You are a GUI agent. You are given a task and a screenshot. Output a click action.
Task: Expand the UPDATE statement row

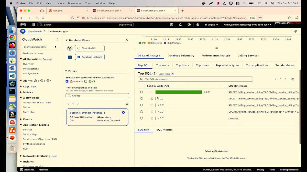[152, 112]
